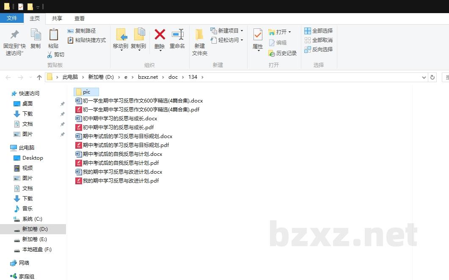The height and width of the screenshot is (280, 449).
Task: Click the Rename icon in ribbon
Action: 177,35
